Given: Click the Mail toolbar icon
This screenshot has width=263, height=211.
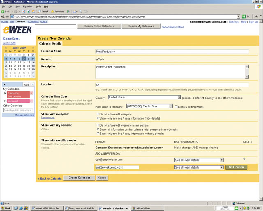Looking at the screenshot, I should tap(74, 12).
